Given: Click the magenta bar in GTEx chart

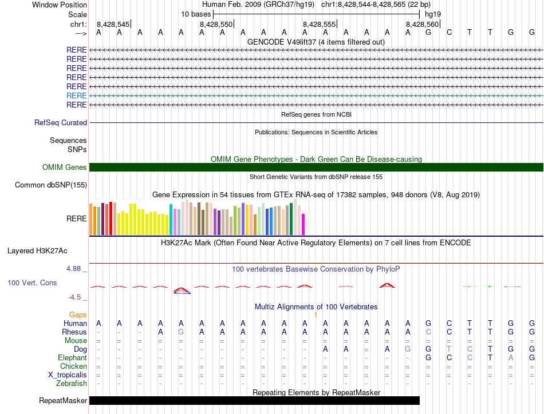Looking at the screenshot, I should click(x=303, y=224).
